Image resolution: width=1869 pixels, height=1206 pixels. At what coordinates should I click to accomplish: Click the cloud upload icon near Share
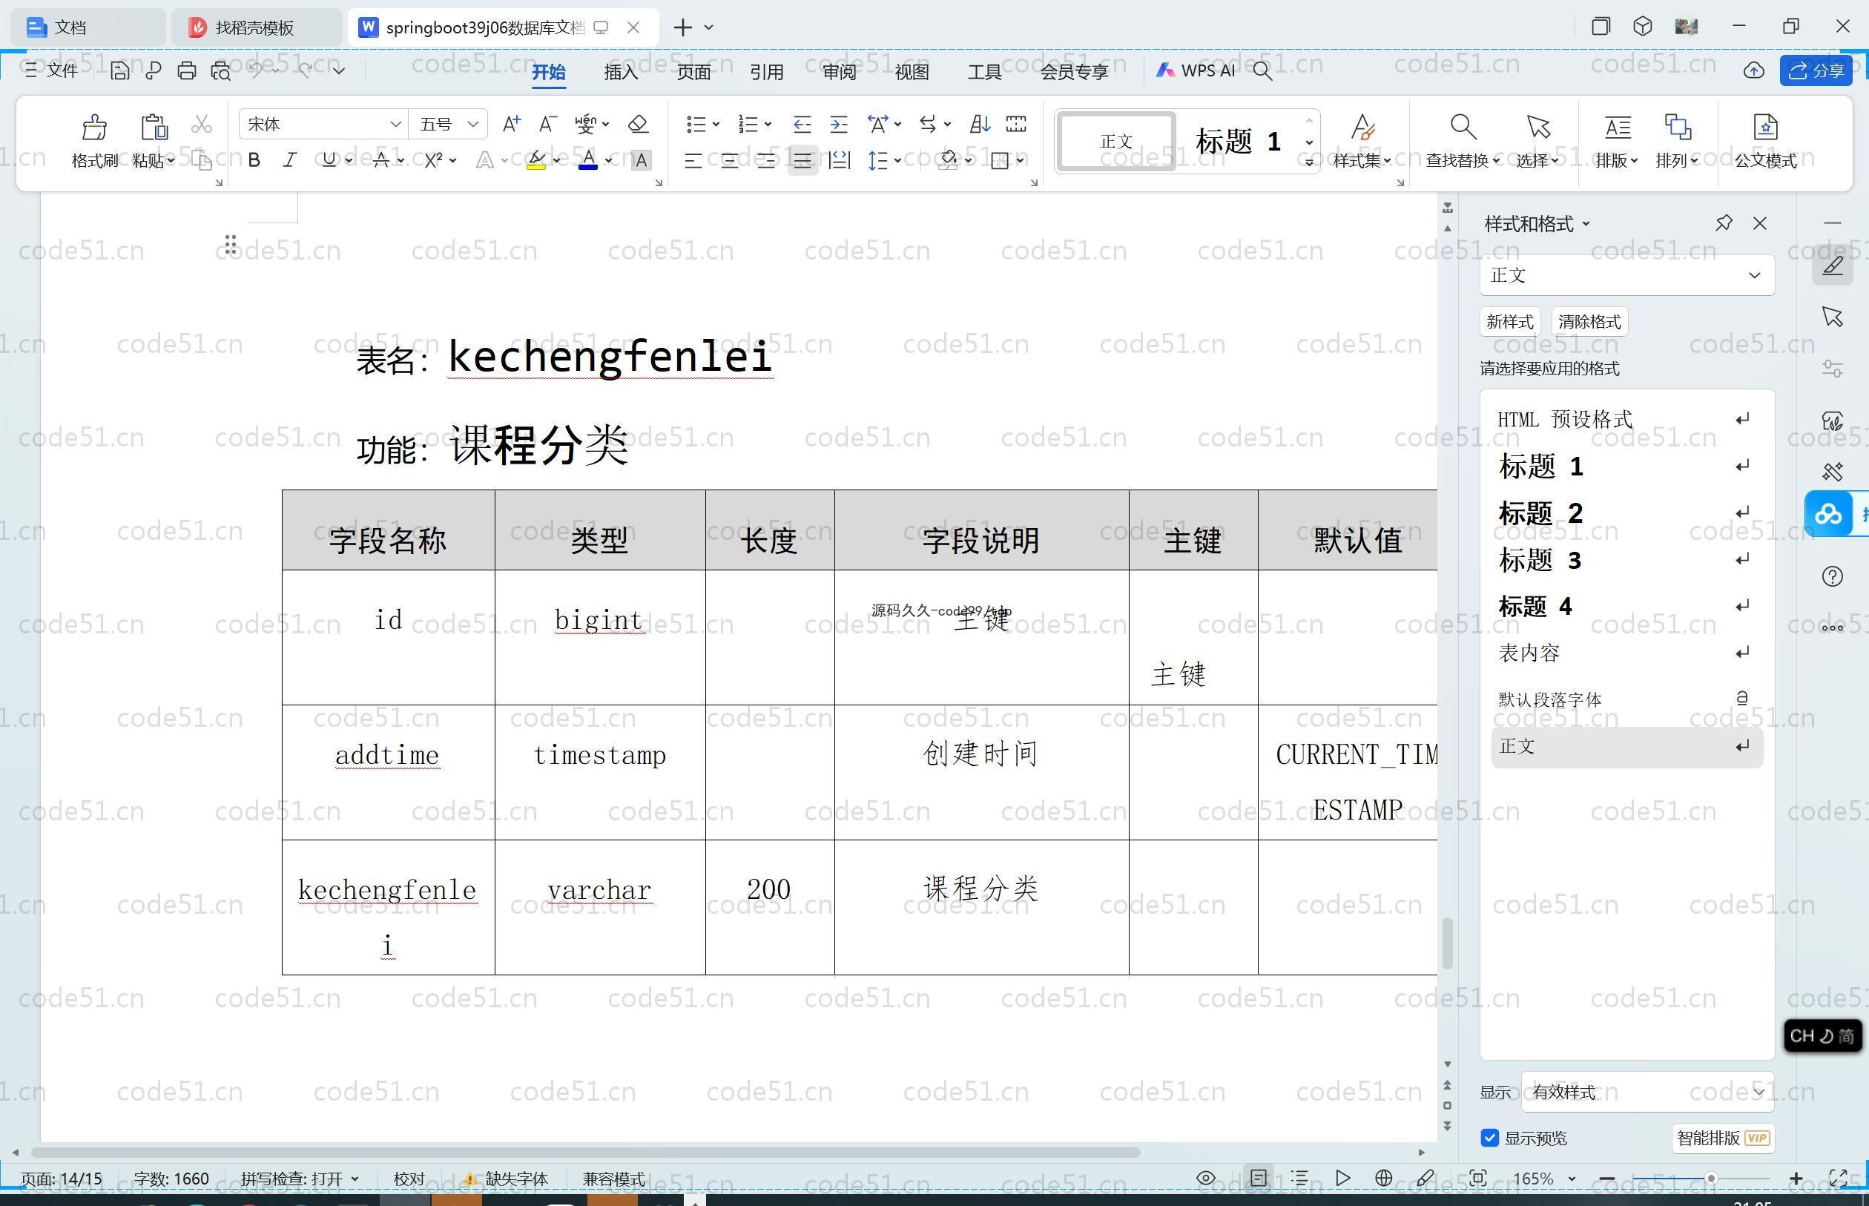point(1754,70)
